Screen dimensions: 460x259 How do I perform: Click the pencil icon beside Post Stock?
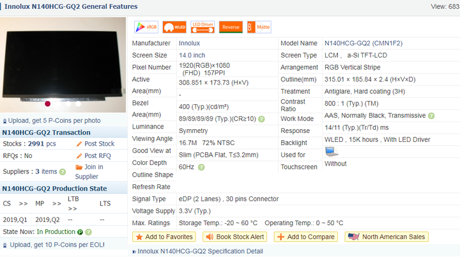[x=79, y=144]
